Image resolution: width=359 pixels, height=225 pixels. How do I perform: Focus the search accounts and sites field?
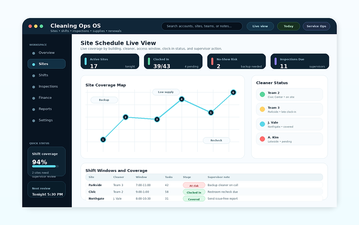[202, 26]
